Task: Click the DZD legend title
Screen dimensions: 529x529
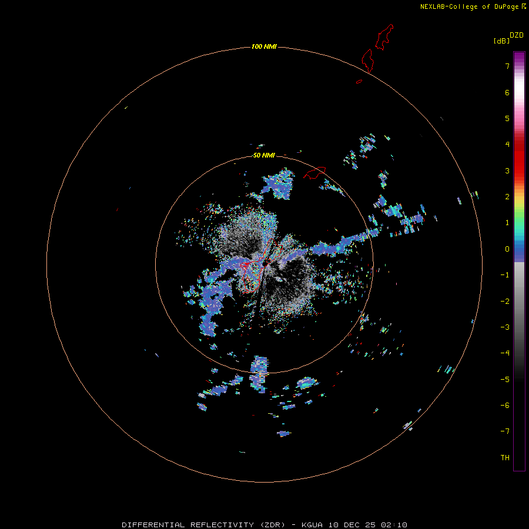Action: tap(517, 35)
